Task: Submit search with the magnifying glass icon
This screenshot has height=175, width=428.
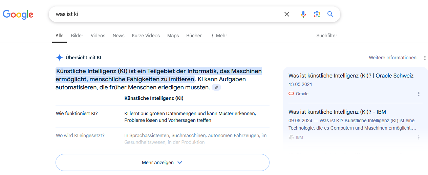Action: (330, 14)
